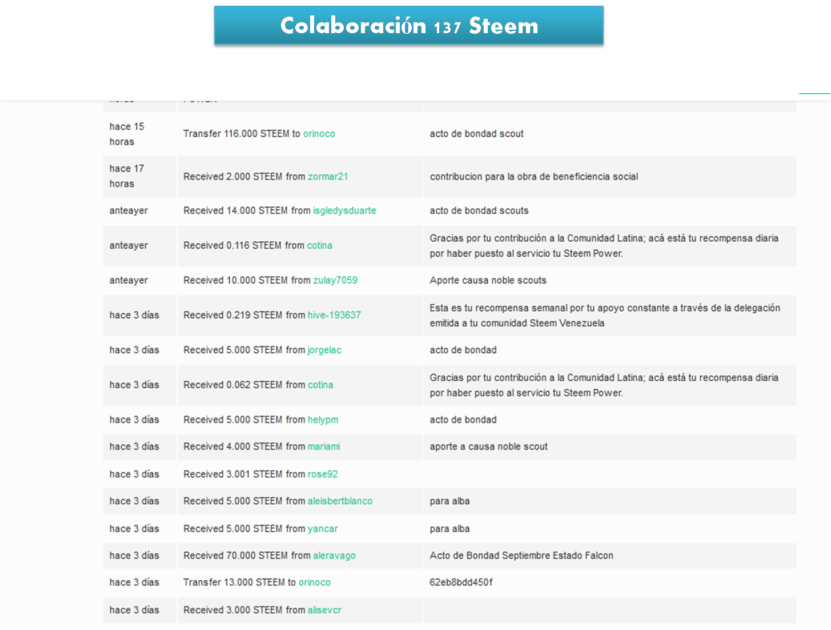Viewport: 831px width, 630px height.
Task: Click the rose92 account link
Action: pyautogui.click(x=323, y=474)
